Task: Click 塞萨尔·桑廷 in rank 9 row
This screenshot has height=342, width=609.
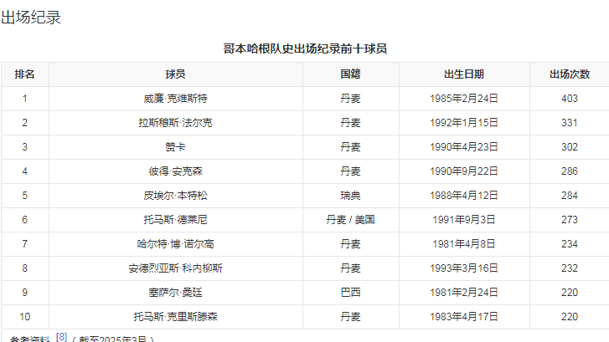Action: pyautogui.click(x=175, y=293)
